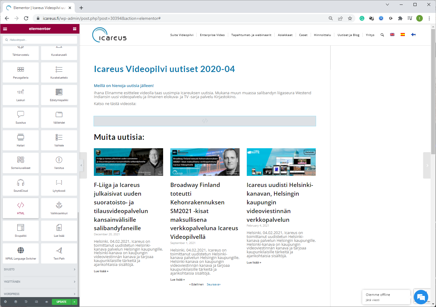Click the green Update button
The height and width of the screenshot is (307, 436).
pos(61,302)
